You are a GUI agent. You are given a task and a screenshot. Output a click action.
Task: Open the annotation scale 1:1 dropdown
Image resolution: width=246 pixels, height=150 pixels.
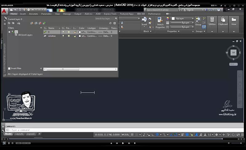[211, 135]
